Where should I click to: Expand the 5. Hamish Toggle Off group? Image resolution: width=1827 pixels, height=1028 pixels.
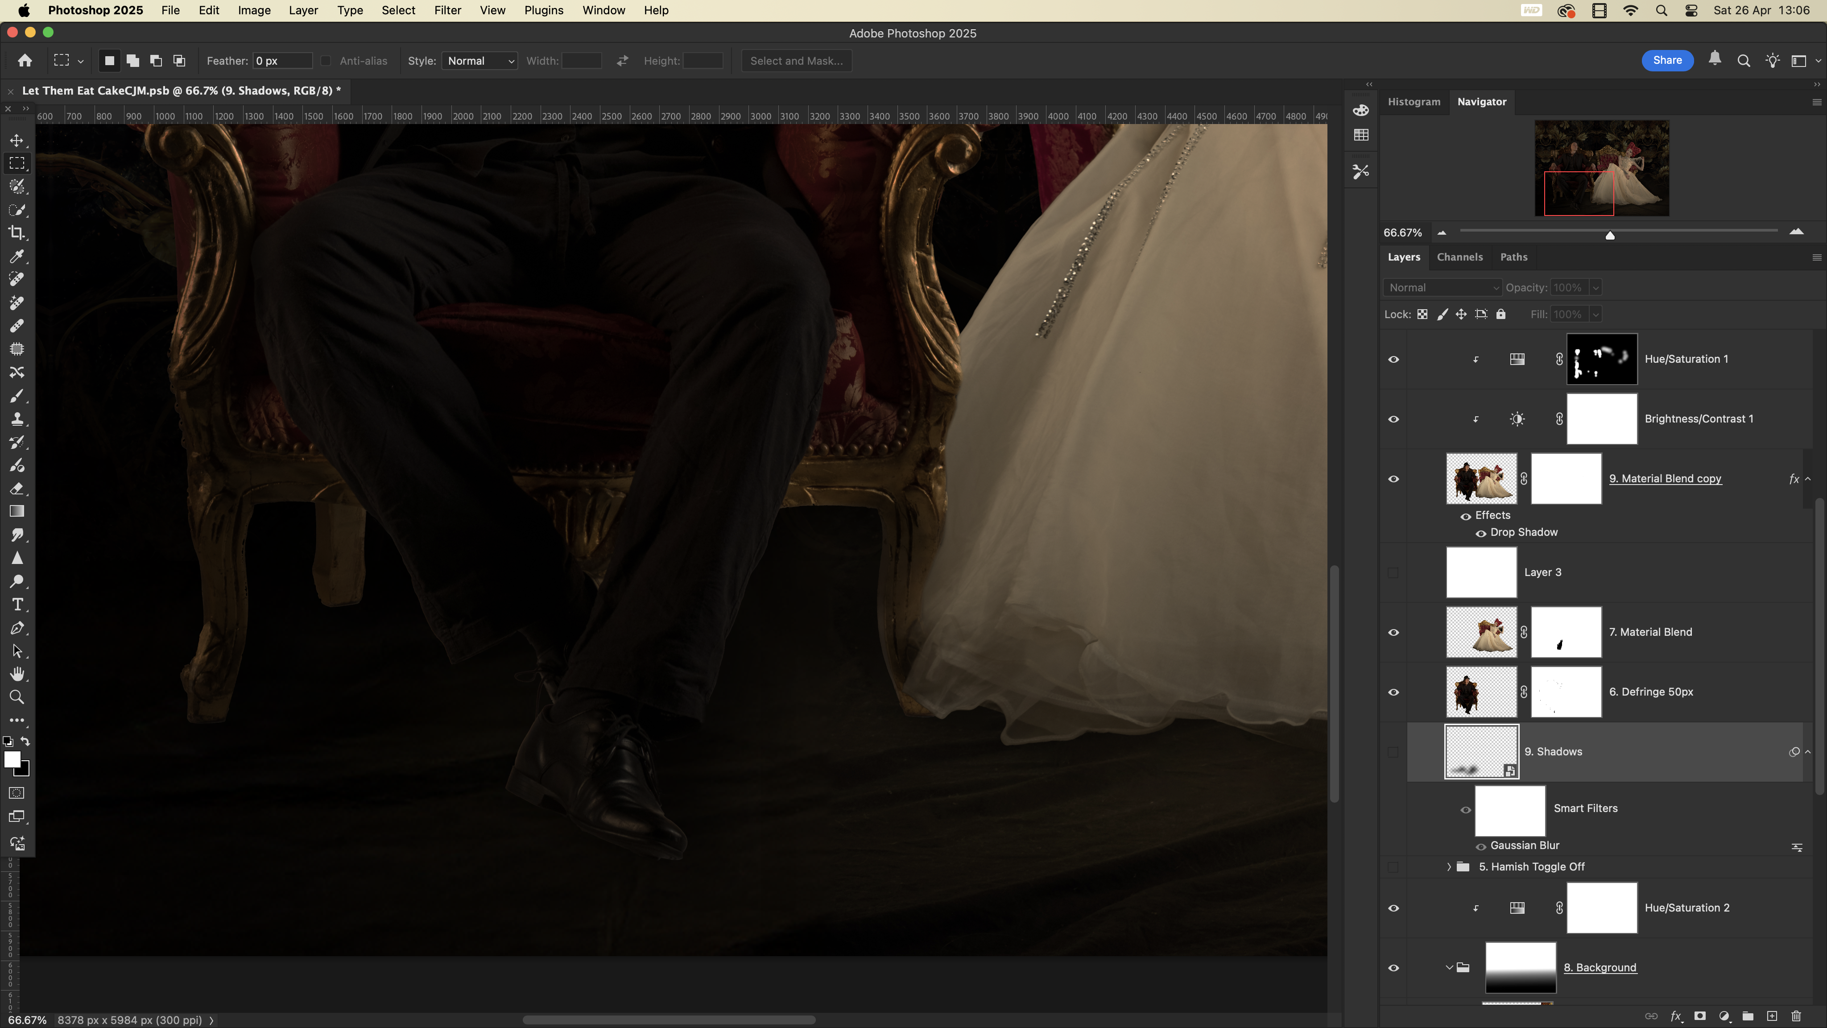coord(1449,867)
